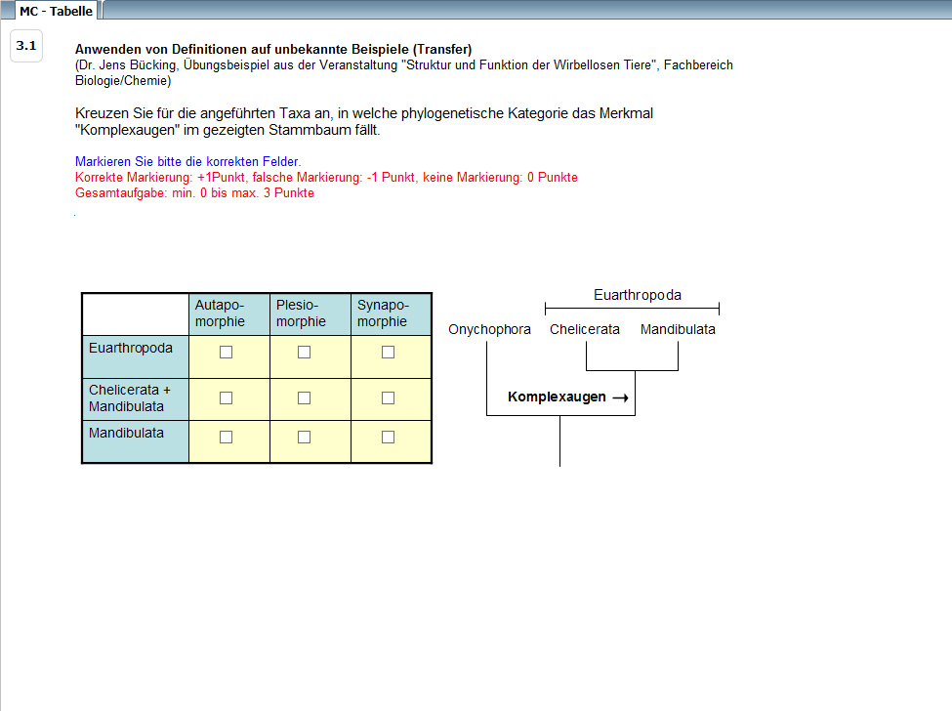Tick Plesiomorphie for Chelicerata + Mandibulata
The height and width of the screenshot is (711, 952).
pyautogui.click(x=305, y=398)
